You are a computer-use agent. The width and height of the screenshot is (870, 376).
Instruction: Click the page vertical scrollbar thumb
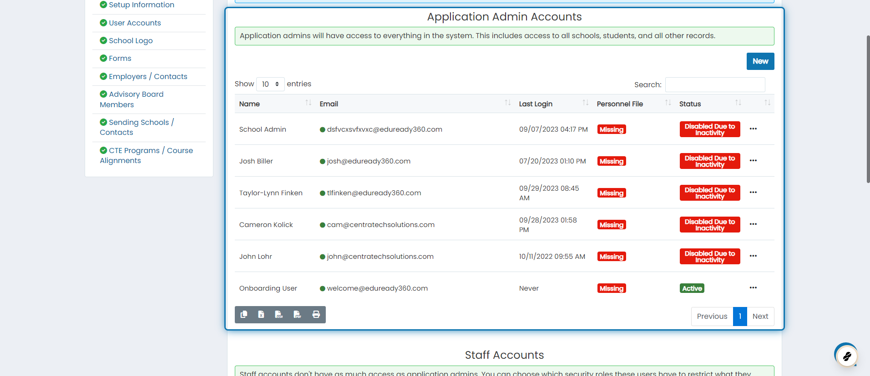tap(868, 109)
